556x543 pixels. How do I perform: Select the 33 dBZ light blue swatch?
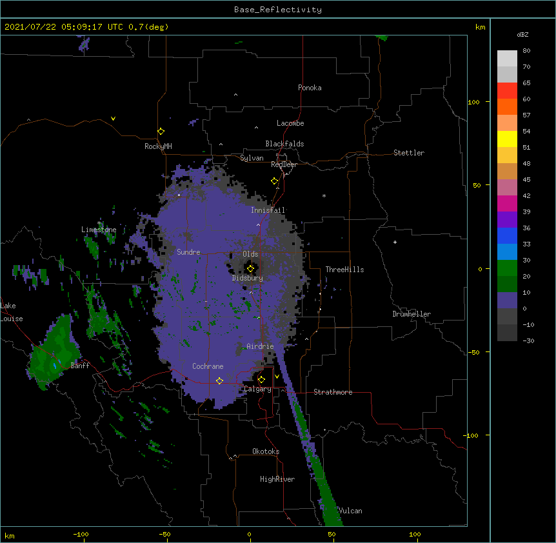pyautogui.click(x=507, y=252)
